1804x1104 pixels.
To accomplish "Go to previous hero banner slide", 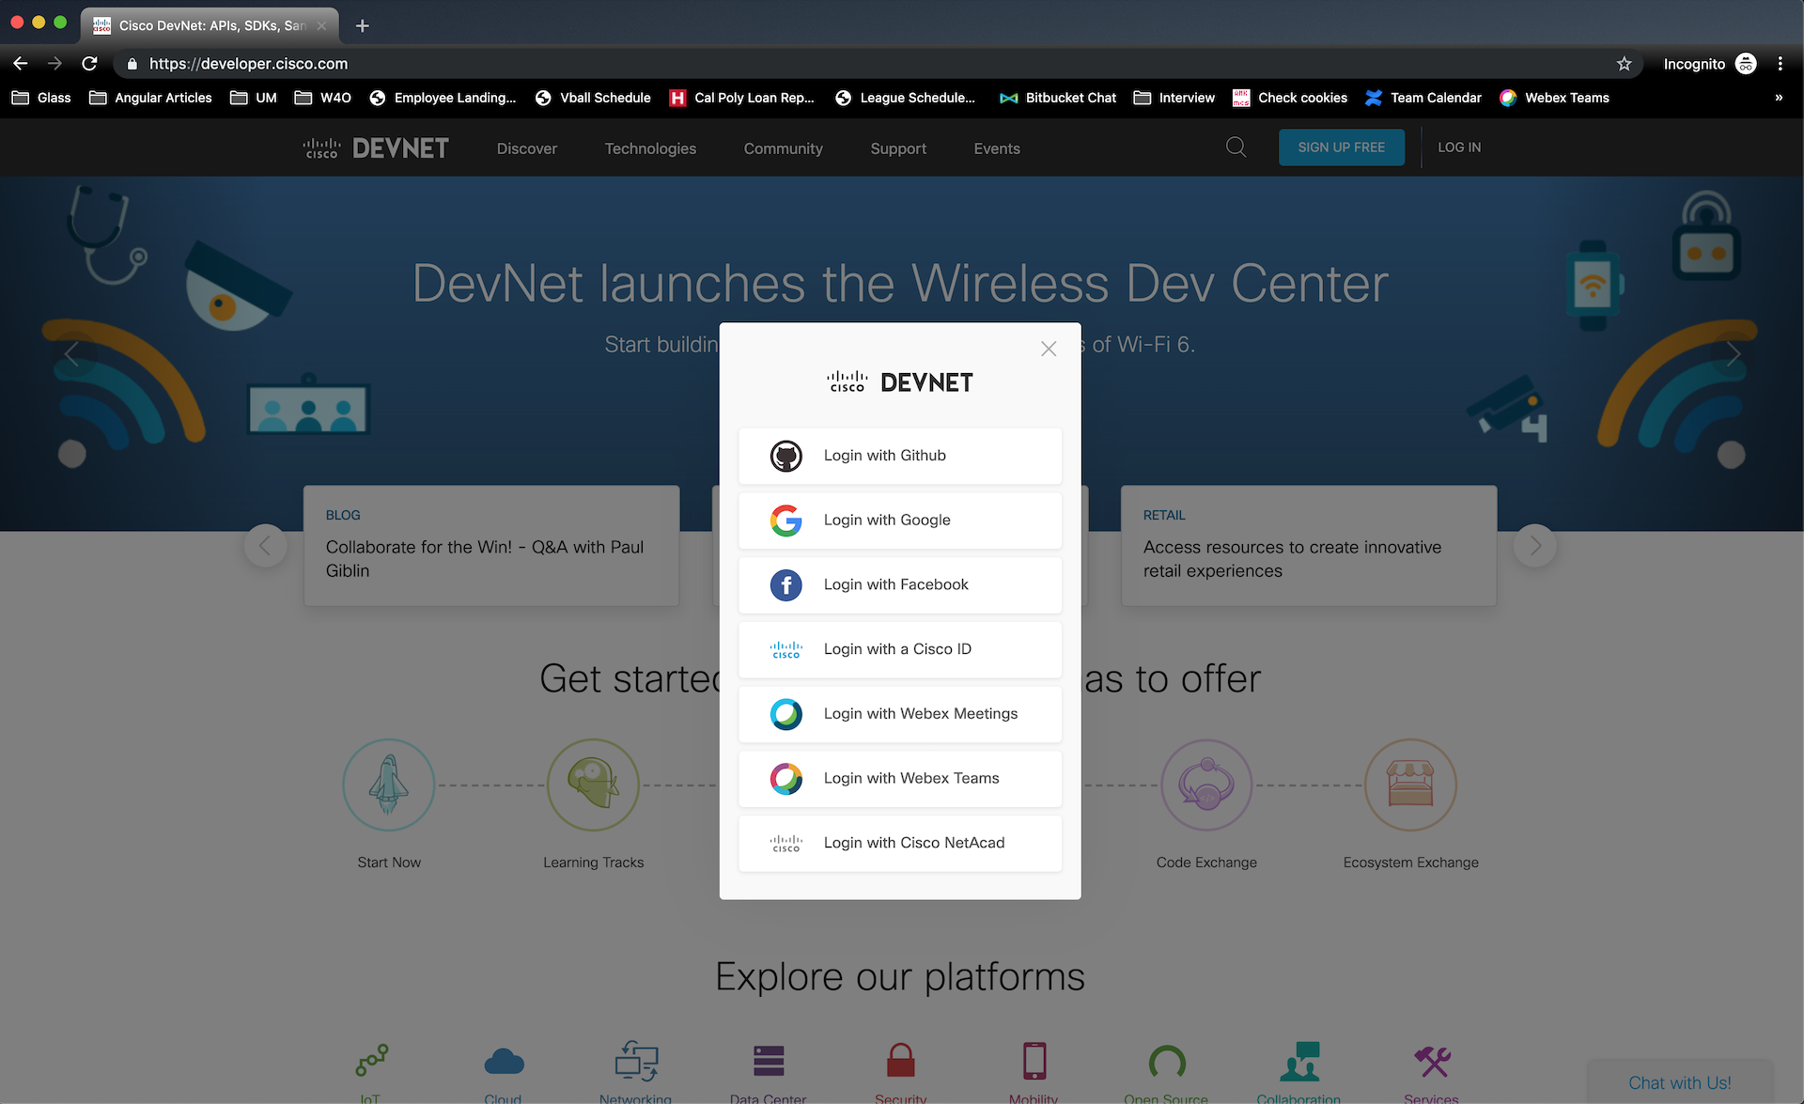I will click(x=71, y=354).
